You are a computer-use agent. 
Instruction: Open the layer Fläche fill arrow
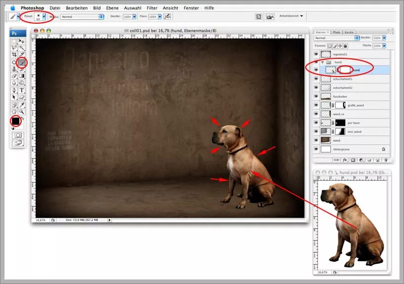pos(384,45)
